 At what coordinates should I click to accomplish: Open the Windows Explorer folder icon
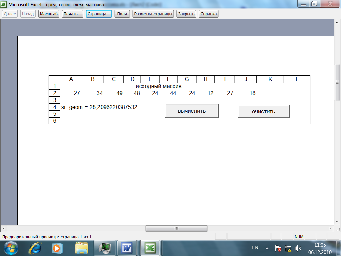pos(82,248)
